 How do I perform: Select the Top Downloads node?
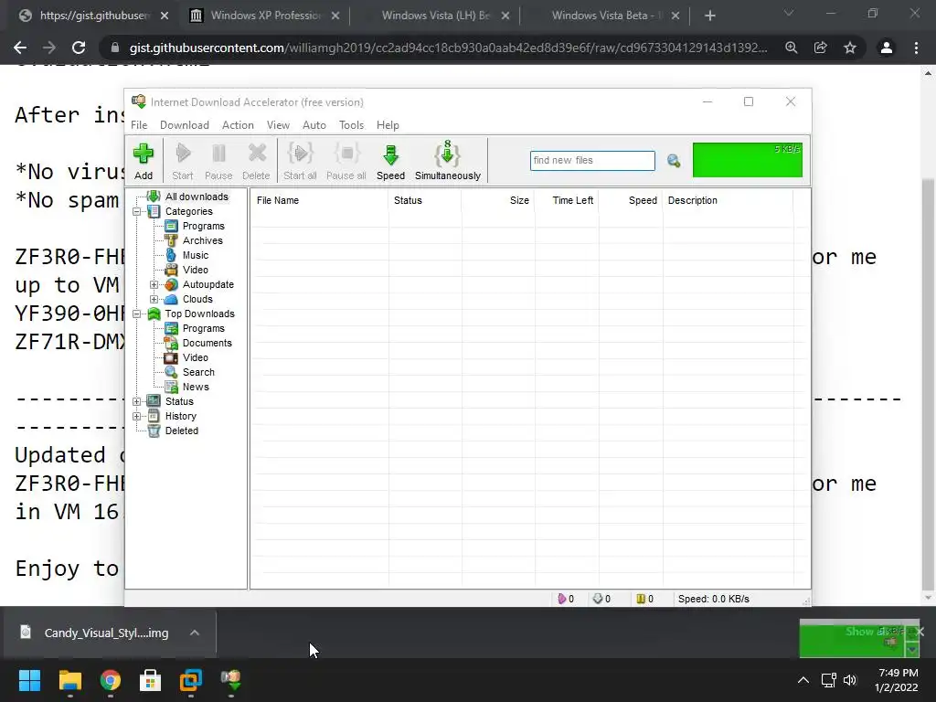point(199,314)
